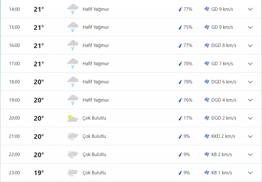Click the partly sunny icon at 20:00

[73, 118]
